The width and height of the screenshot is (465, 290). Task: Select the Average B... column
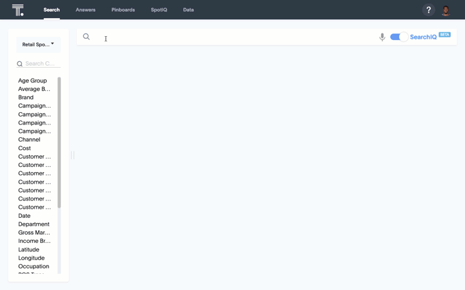pyautogui.click(x=34, y=89)
